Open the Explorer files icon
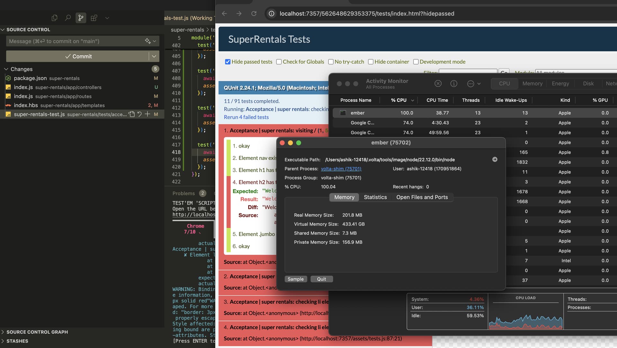 coord(54,18)
